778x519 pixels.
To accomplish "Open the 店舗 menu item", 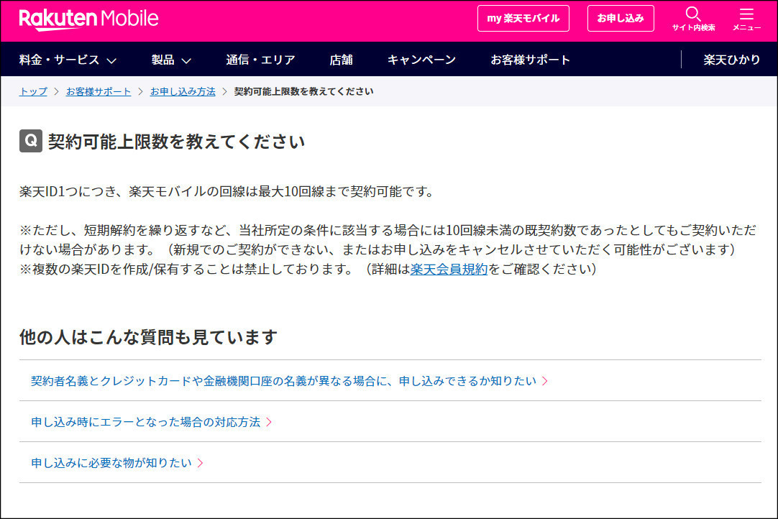I will (x=341, y=60).
